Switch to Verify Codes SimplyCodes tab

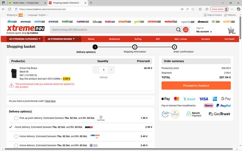pyautogui.click(x=27, y=3)
